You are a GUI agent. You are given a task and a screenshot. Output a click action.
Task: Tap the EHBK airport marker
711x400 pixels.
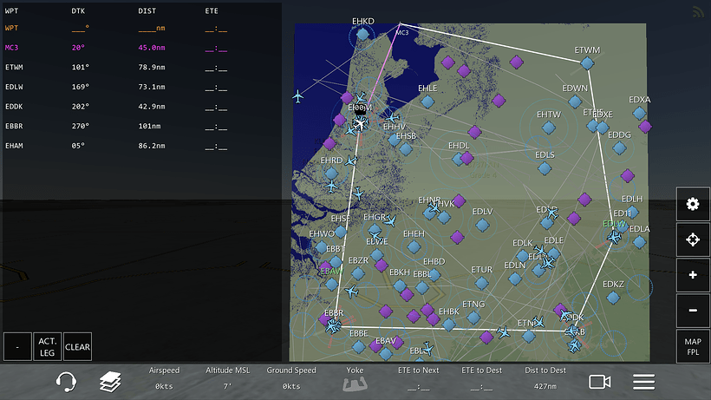pos(449,325)
